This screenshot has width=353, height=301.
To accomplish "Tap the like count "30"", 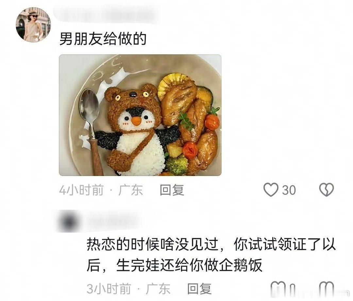I will 289,190.
